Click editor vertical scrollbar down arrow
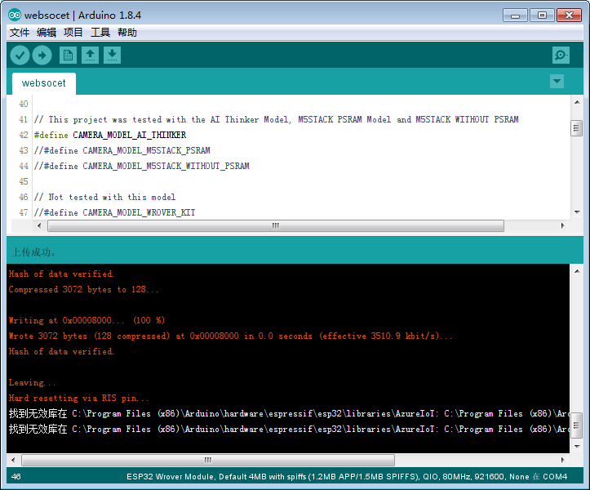590x490 pixels. (577, 212)
